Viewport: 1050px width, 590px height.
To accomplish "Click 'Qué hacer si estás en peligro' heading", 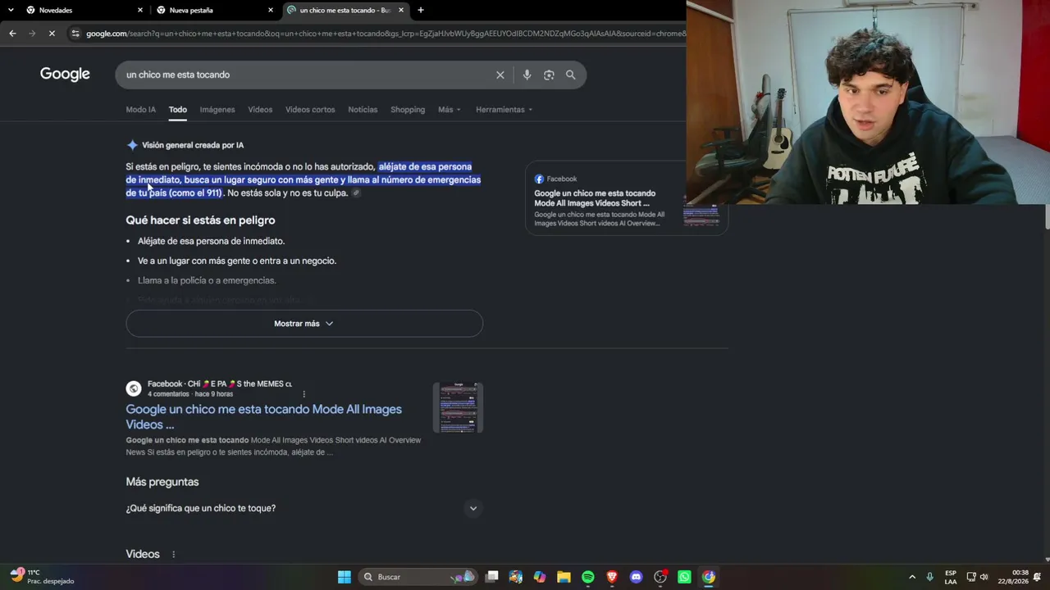I will pyautogui.click(x=200, y=220).
